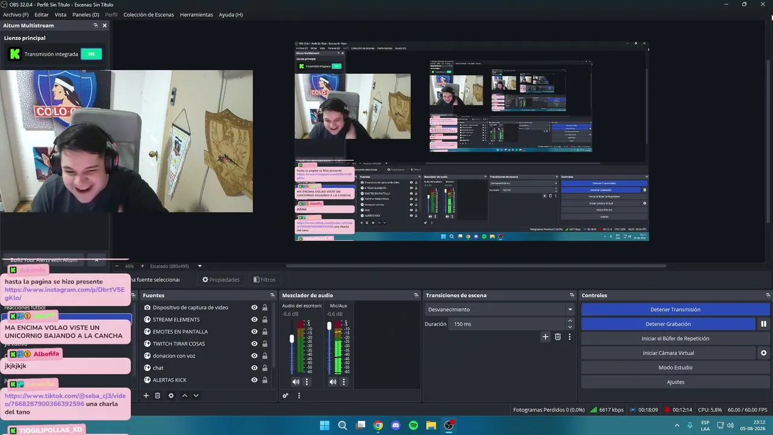Screen dimensions: 773x435
Task: Hide Dispositivo de captura de video source
Action: pyautogui.click(x=254, y=308)
